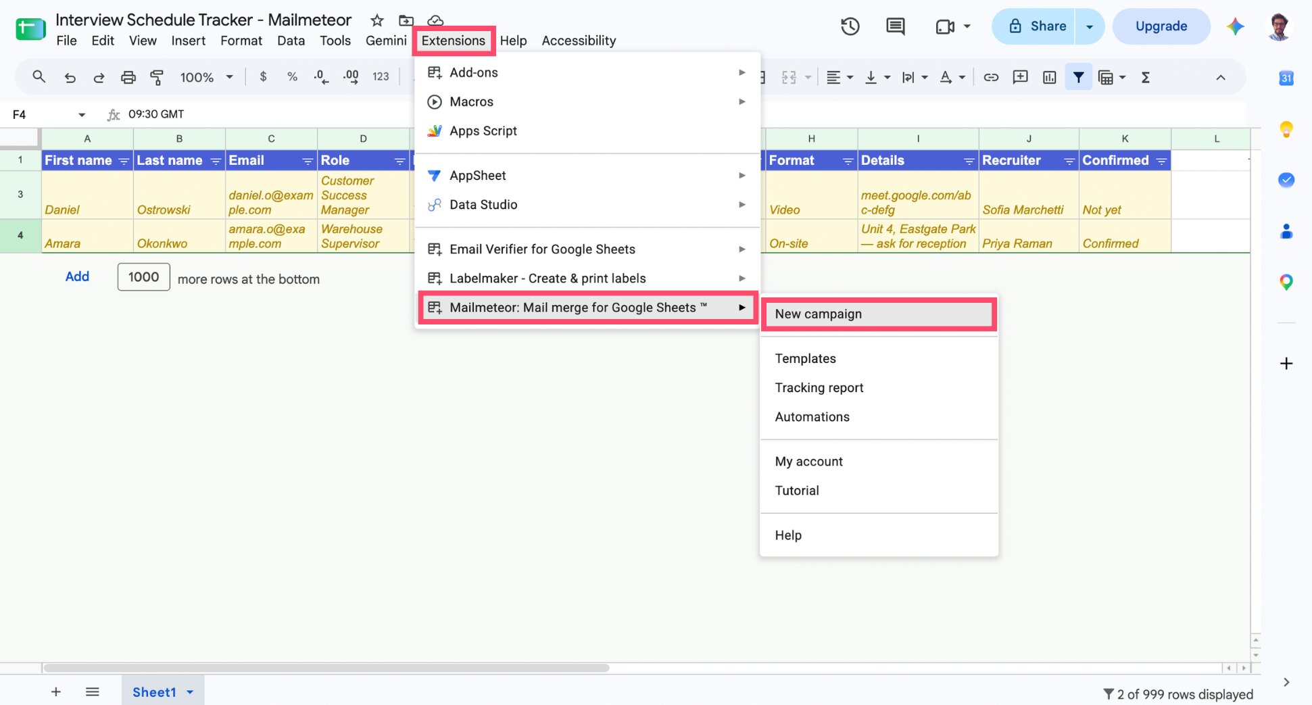Open the meet.google.com/abc-defg link cell
1312x705 pixels.
pos(918,195)
